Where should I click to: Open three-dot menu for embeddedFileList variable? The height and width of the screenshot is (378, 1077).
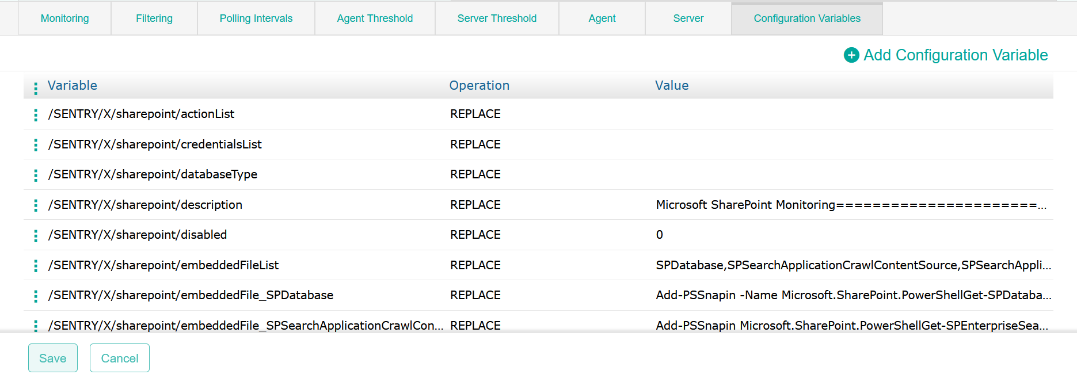point(36,266)
